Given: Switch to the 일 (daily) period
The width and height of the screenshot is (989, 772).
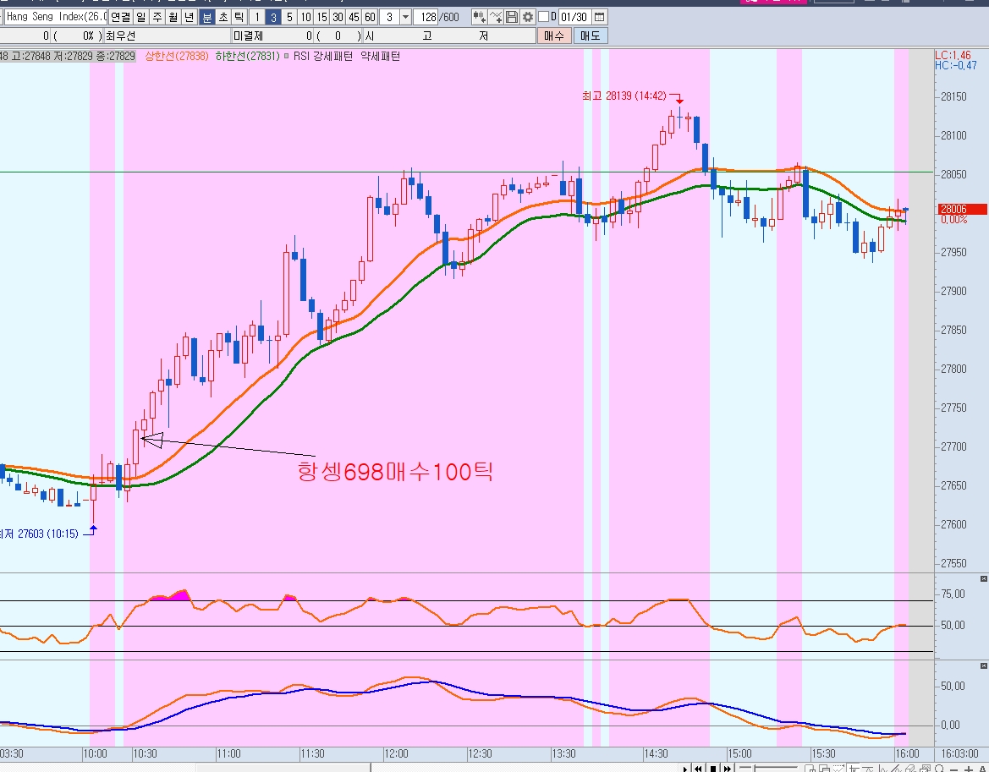Looking at the screenshot, I should [140, 17].
